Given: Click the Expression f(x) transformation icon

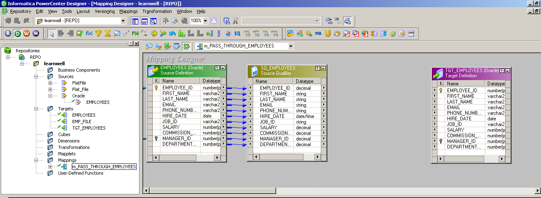Looking at the screenshot, I should (x=89, y=33).
